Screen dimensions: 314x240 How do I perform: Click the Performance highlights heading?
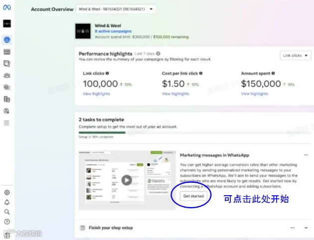coord(105,54)
